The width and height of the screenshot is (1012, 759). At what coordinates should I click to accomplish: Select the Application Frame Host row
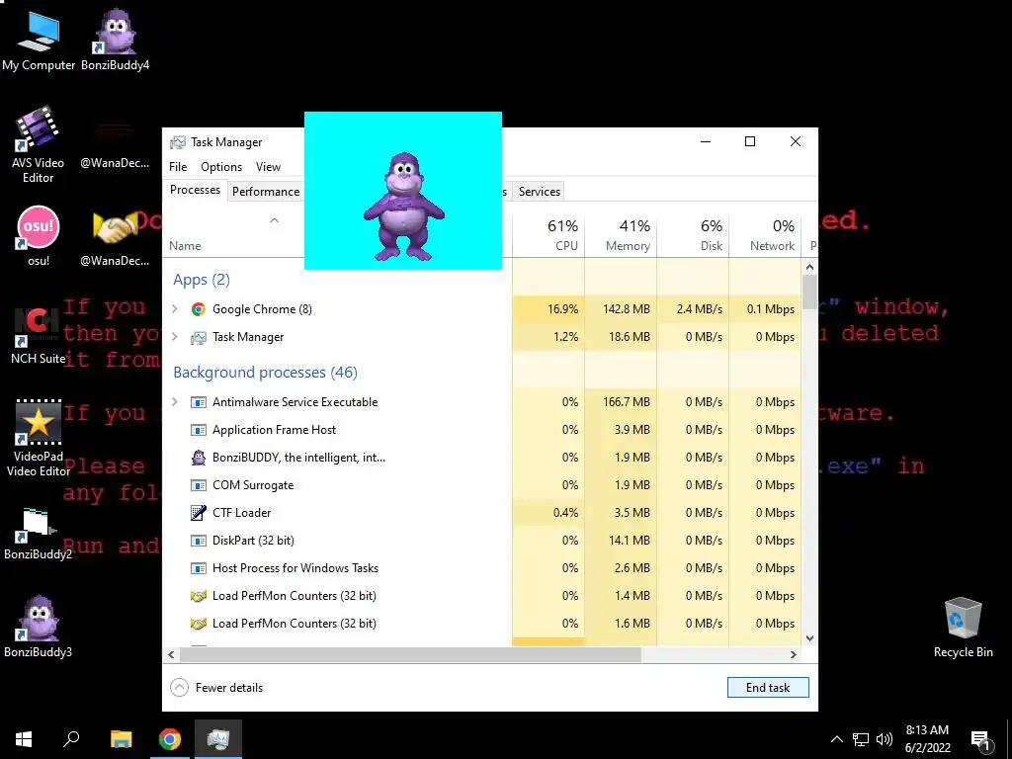pyautogui.click(x=482, y=430)
